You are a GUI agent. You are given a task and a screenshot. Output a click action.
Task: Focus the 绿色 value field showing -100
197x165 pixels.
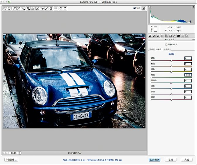[x=188, y=75]
